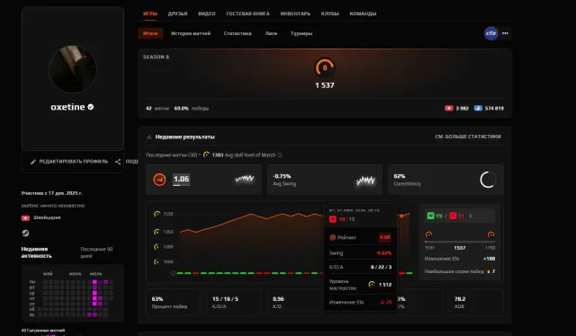
Task: Expand the wins/losses chevron arrow
Action: (471, 216)
